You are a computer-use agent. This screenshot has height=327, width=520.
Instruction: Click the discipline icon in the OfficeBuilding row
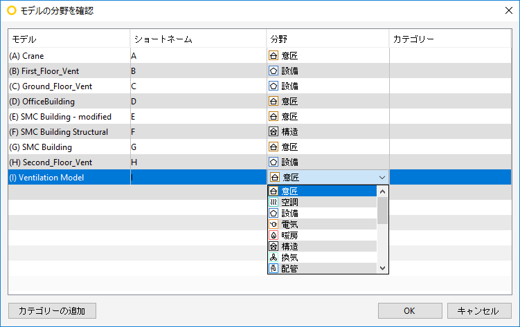coord(274,101)
